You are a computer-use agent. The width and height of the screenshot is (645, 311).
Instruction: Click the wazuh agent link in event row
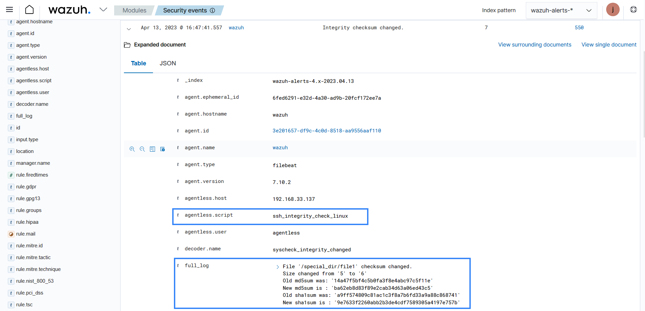click(x=236, y=28)
